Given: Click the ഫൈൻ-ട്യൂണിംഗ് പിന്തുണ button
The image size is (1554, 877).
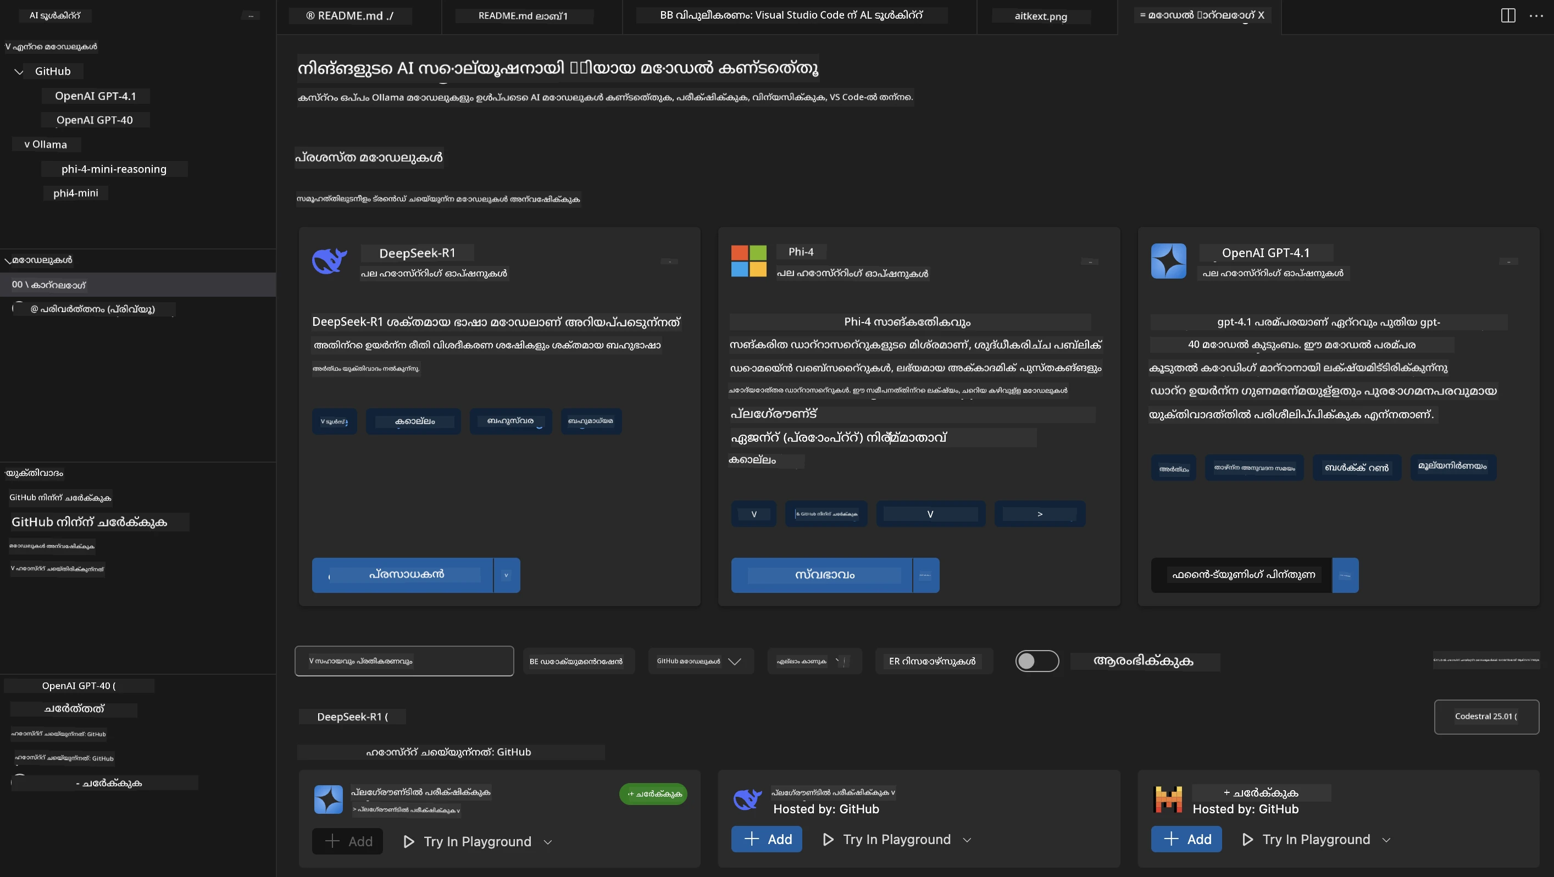Looking at the screenshot, I should coord(1241,575).
